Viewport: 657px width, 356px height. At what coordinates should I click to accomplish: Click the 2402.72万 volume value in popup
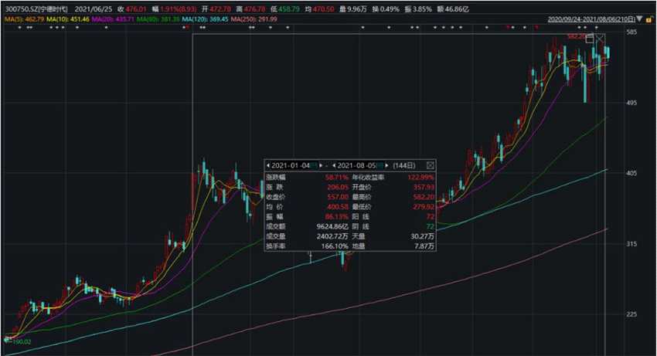[x=332, y=236]
